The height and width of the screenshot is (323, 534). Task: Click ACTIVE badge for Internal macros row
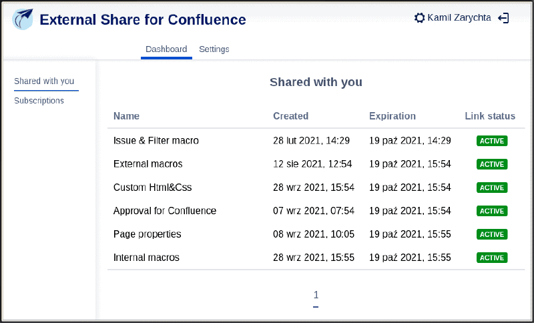(x=492, y=258)
